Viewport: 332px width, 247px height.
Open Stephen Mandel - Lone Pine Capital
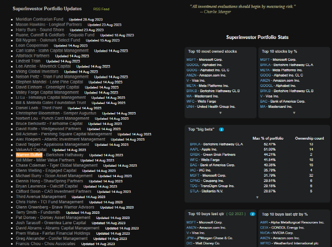pos(49,82)
